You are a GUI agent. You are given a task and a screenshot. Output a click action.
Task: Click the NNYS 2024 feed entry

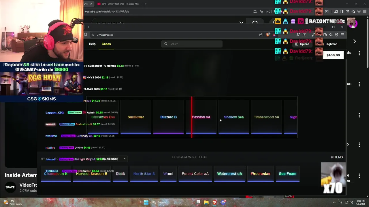click(x=103, y=77)
